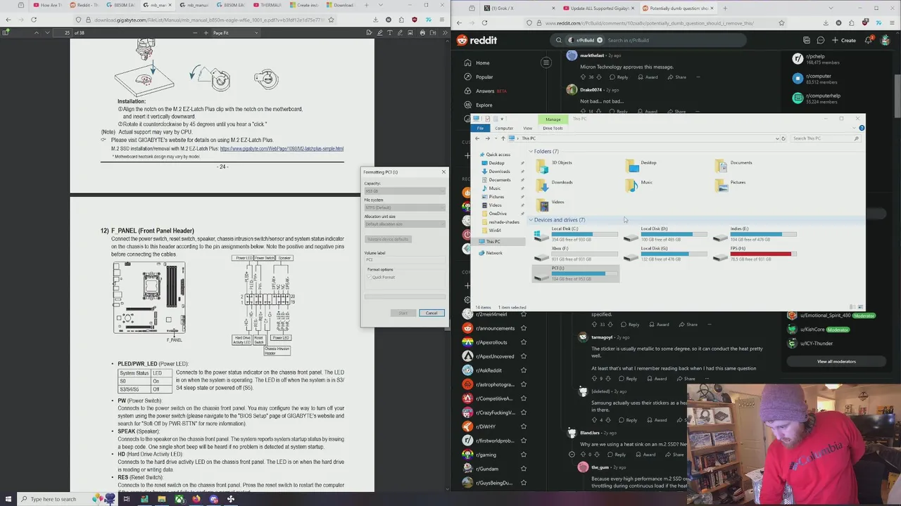Screen dimensions: 901x506
Task: Click Create post button on Reddit
Action: [x=844, y=40]
